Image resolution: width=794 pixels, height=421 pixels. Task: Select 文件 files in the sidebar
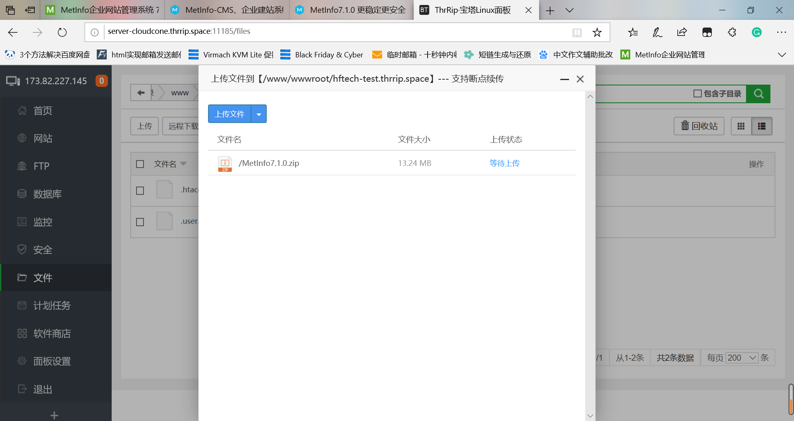pos(56,278)
